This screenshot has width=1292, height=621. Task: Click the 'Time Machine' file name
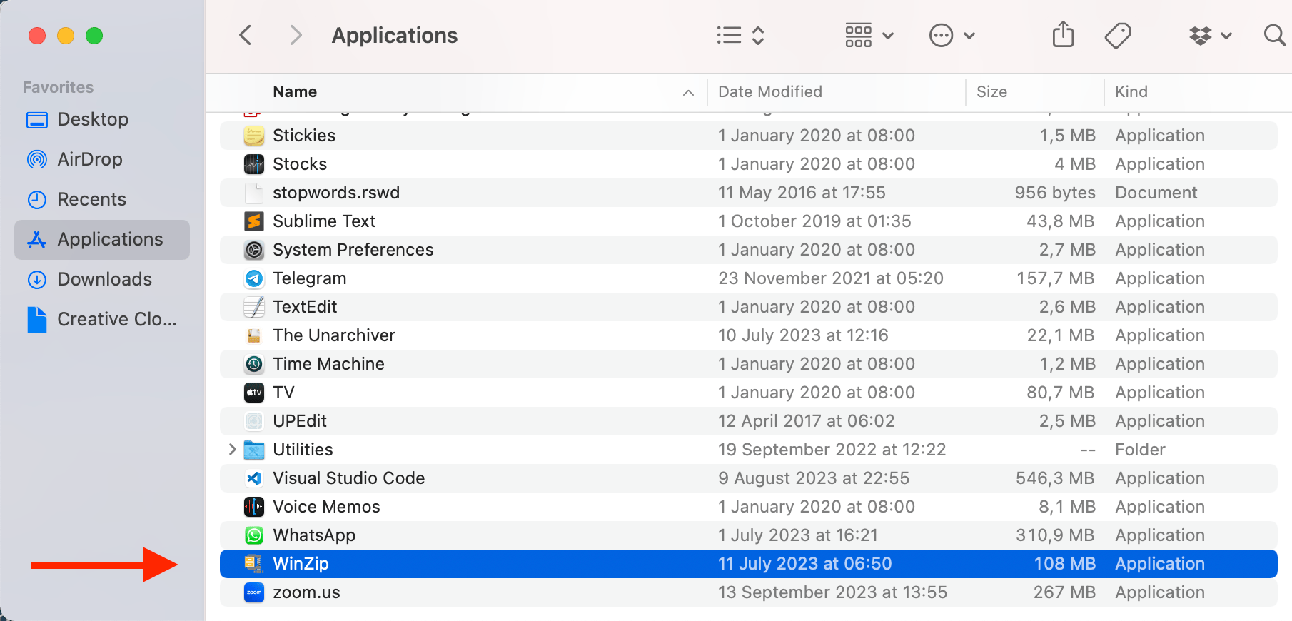(x=328, y=364)
